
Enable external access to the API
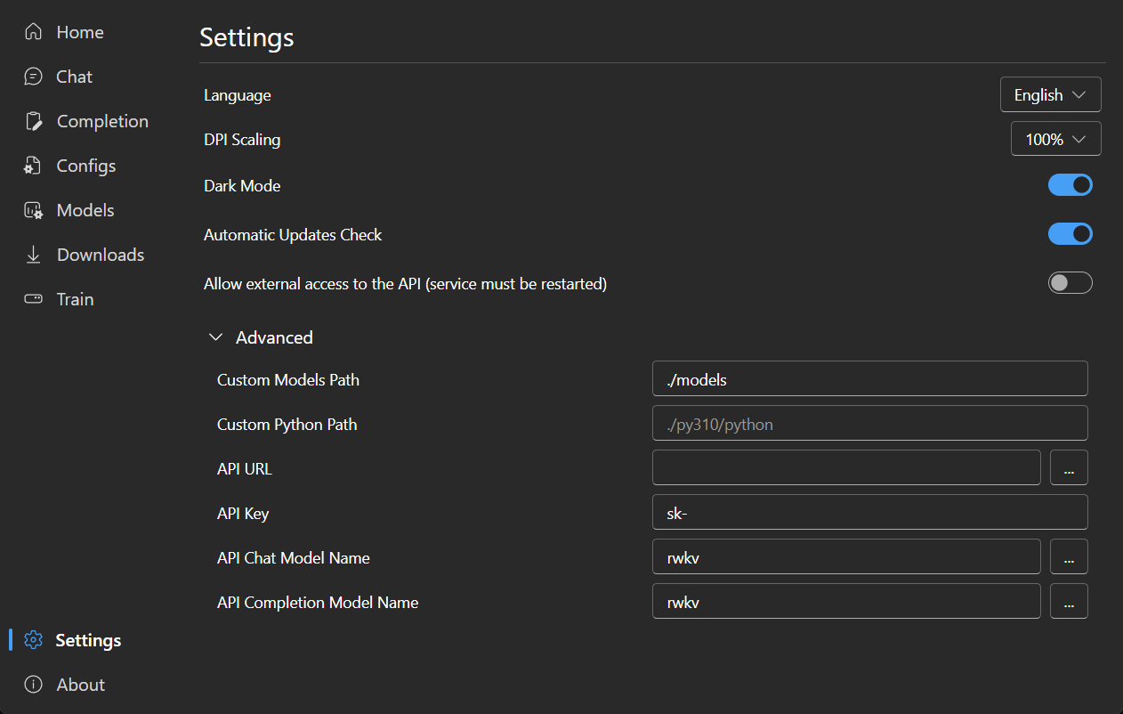(x=1070, y=283)
